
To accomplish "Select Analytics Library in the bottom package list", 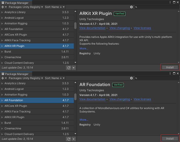I will 37,83.
